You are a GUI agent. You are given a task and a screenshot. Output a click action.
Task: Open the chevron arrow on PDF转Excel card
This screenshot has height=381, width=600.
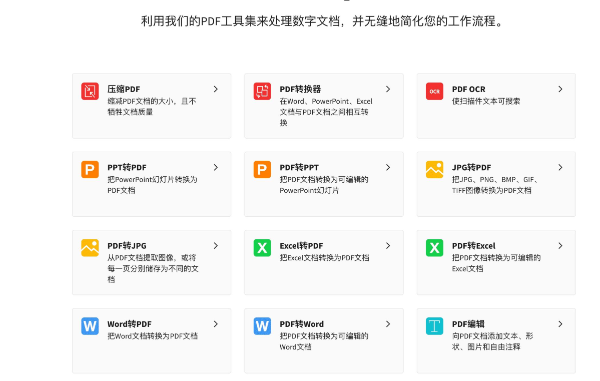point(560,246)
